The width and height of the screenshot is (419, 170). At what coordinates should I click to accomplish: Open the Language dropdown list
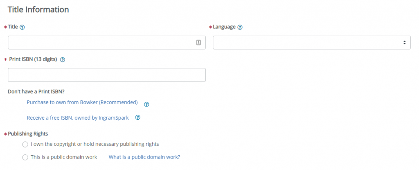(311, 42)
